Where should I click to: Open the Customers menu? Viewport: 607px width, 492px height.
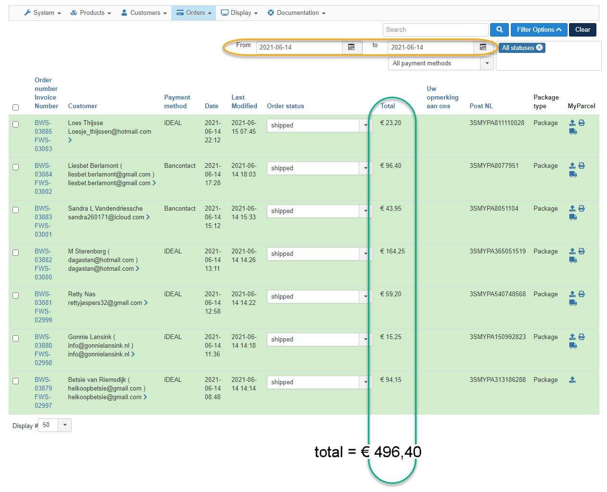coord(144,13)
